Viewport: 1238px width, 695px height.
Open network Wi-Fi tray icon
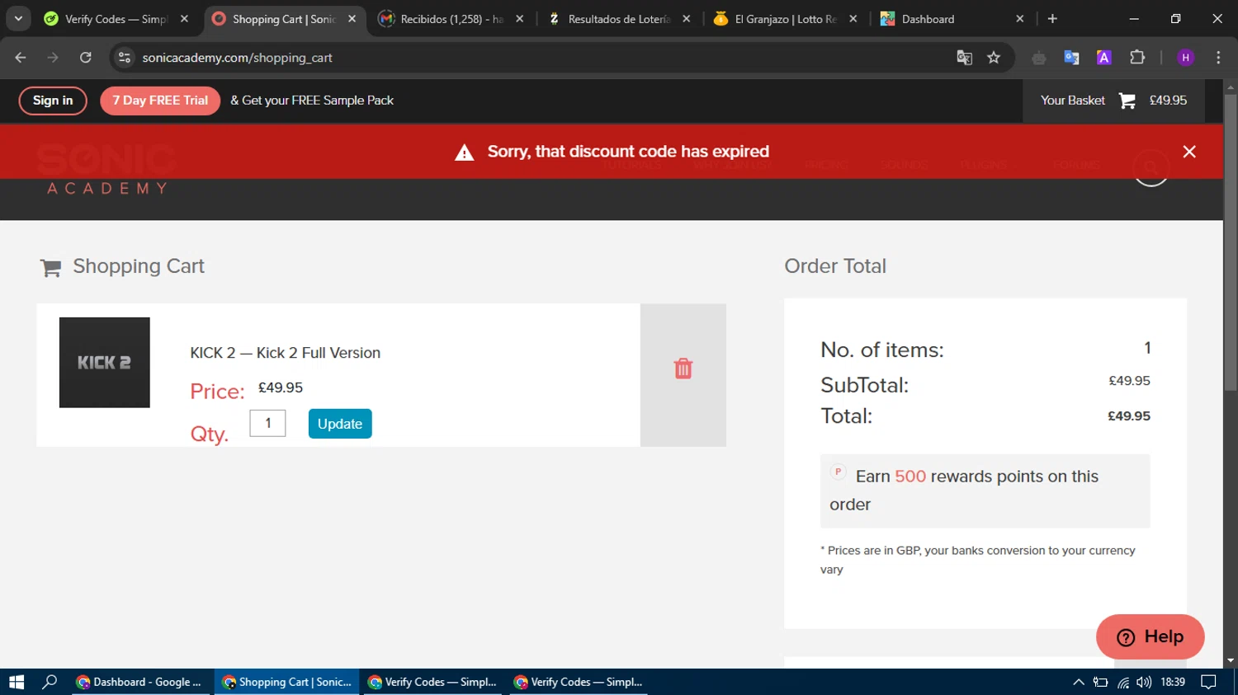(1123, 682)
